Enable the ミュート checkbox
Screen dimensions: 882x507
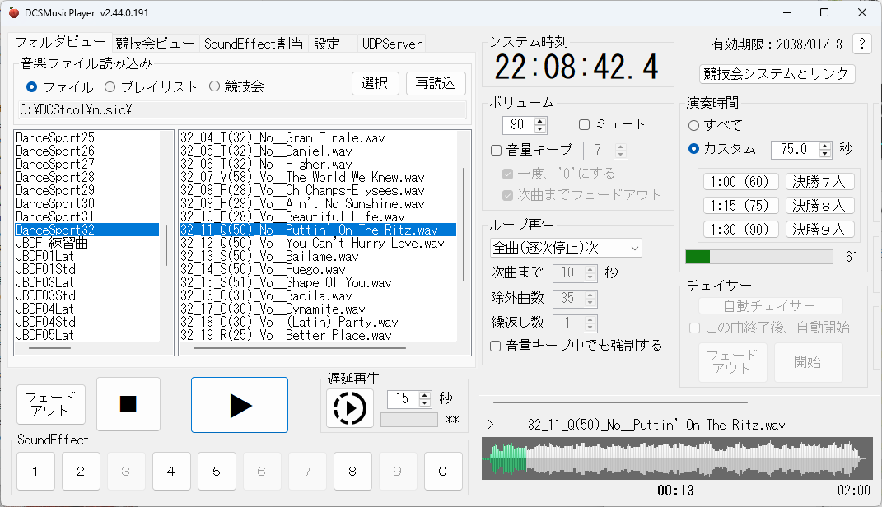tap(585, 124)
